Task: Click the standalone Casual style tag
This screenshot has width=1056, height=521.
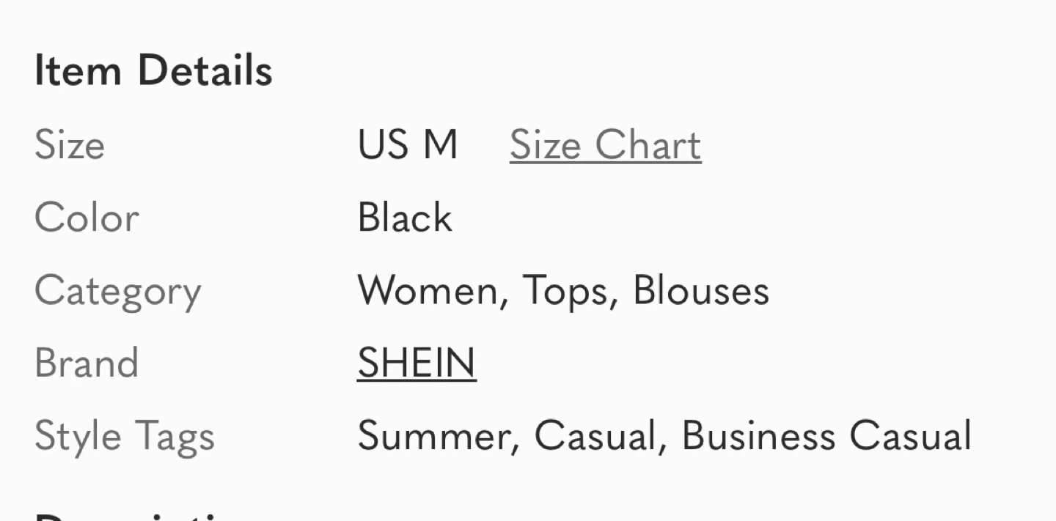Action: [595, 436]
